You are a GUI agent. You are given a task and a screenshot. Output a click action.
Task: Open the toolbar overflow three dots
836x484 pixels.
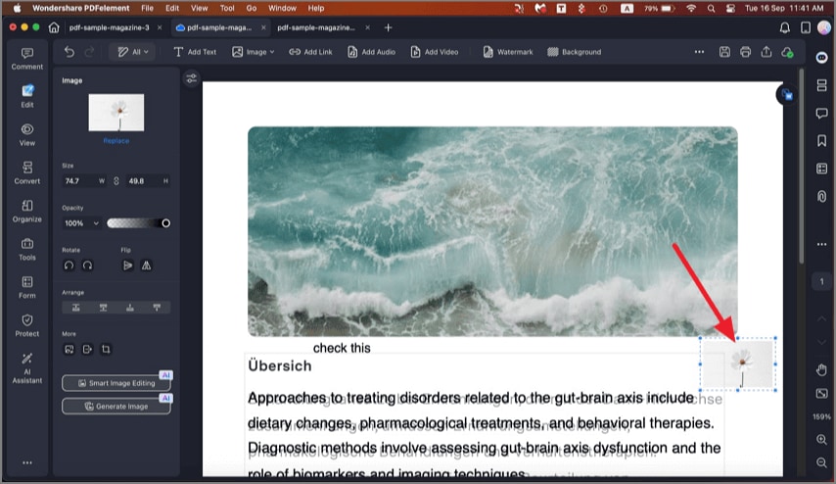[x=699, y=52]
